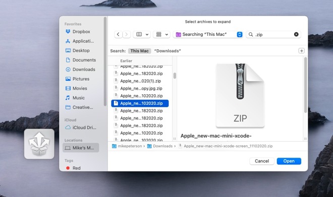This screenshot has height=197, width=333.
Task: Switch view with the column view icon
Action: click(x=139, y=34)
